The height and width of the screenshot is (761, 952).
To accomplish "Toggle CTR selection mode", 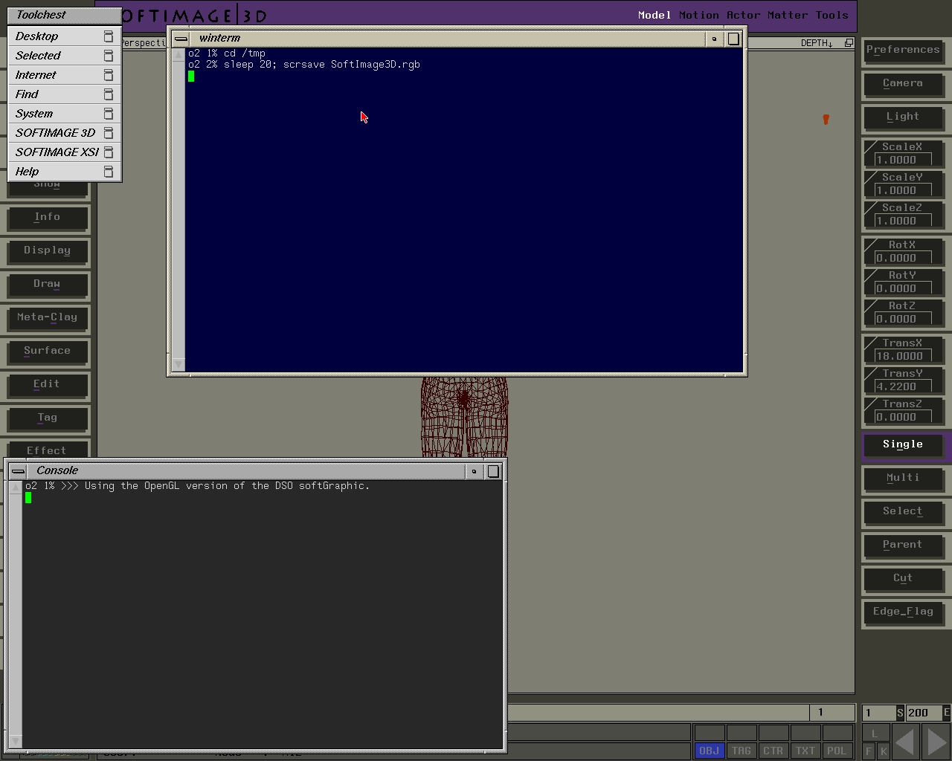I will [773, 751].
